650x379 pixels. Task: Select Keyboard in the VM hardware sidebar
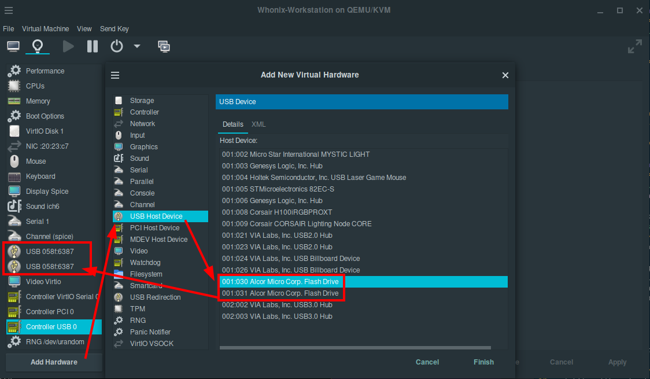click(x=54, y=176)
